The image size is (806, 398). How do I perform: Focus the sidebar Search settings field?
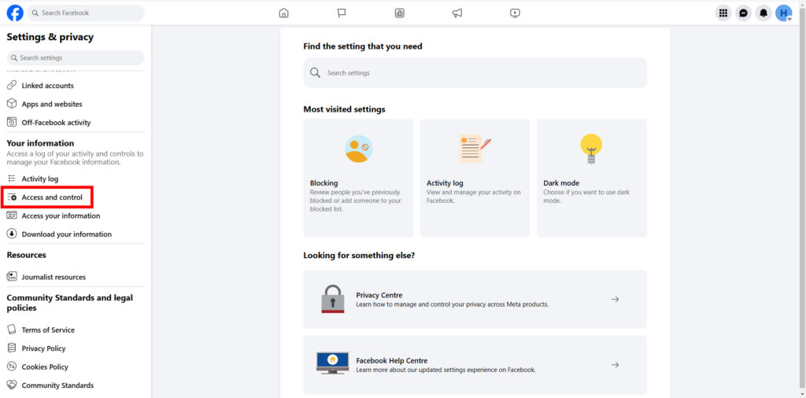[x=76, y=58]
